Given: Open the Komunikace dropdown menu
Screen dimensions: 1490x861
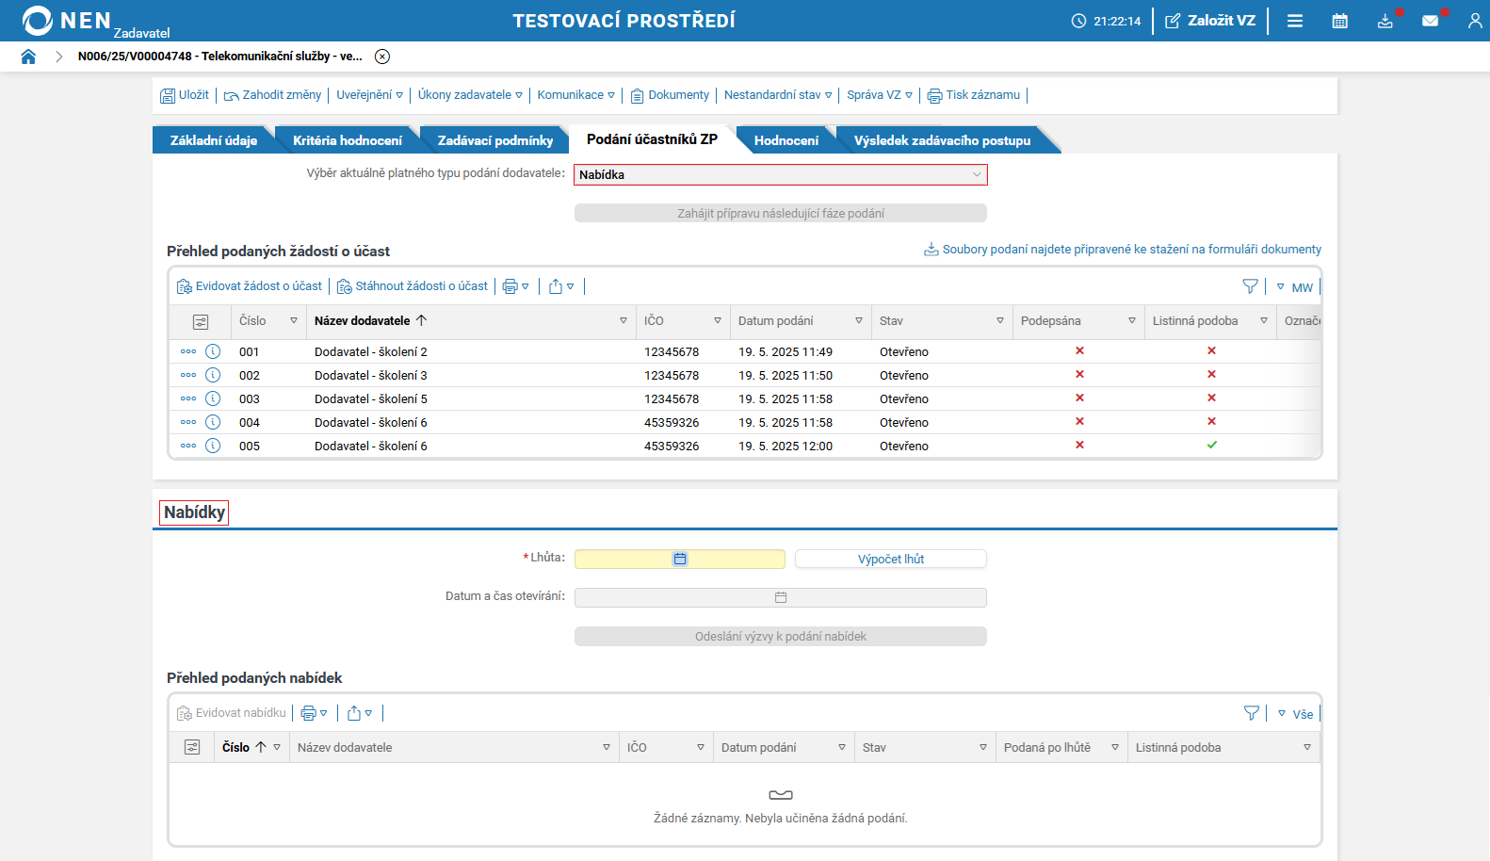Looking at the screenshot, I should [575, 95].
